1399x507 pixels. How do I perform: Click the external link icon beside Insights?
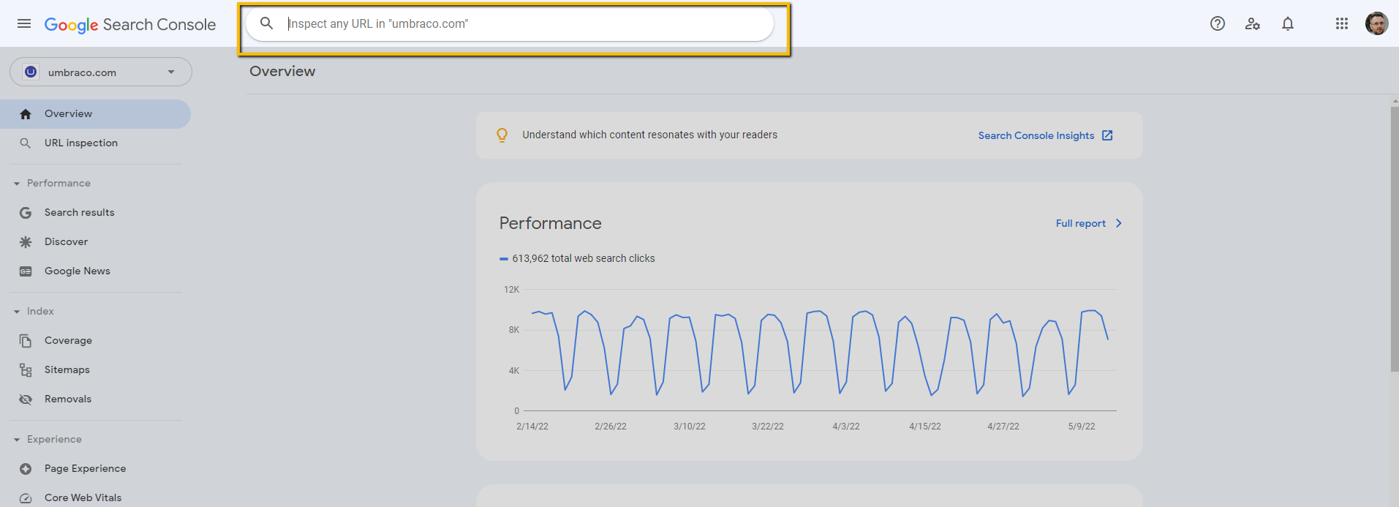pos(1107,135)
